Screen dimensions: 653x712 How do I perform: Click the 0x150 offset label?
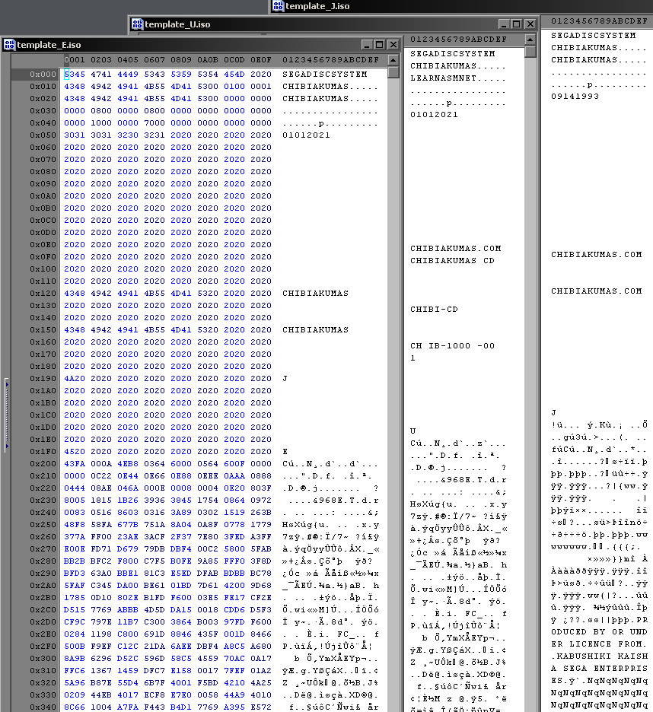tap(43, 329)
